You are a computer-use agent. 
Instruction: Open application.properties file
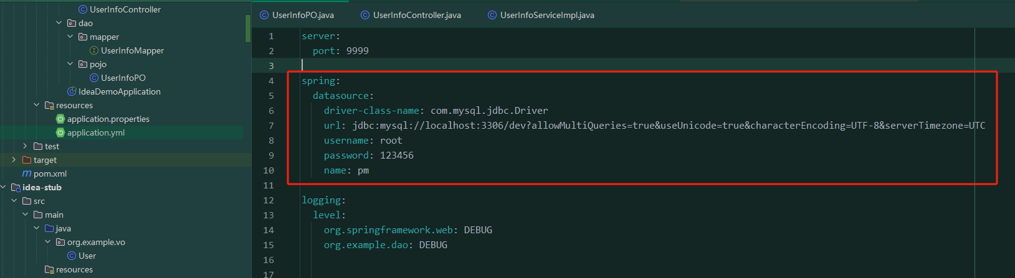[108, 119]
